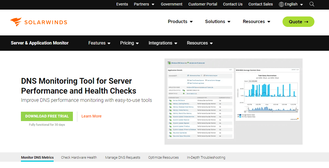Open the search magnifier icon
The width and height of the screenshot is (329, 168).
click(x=312, y=4)
